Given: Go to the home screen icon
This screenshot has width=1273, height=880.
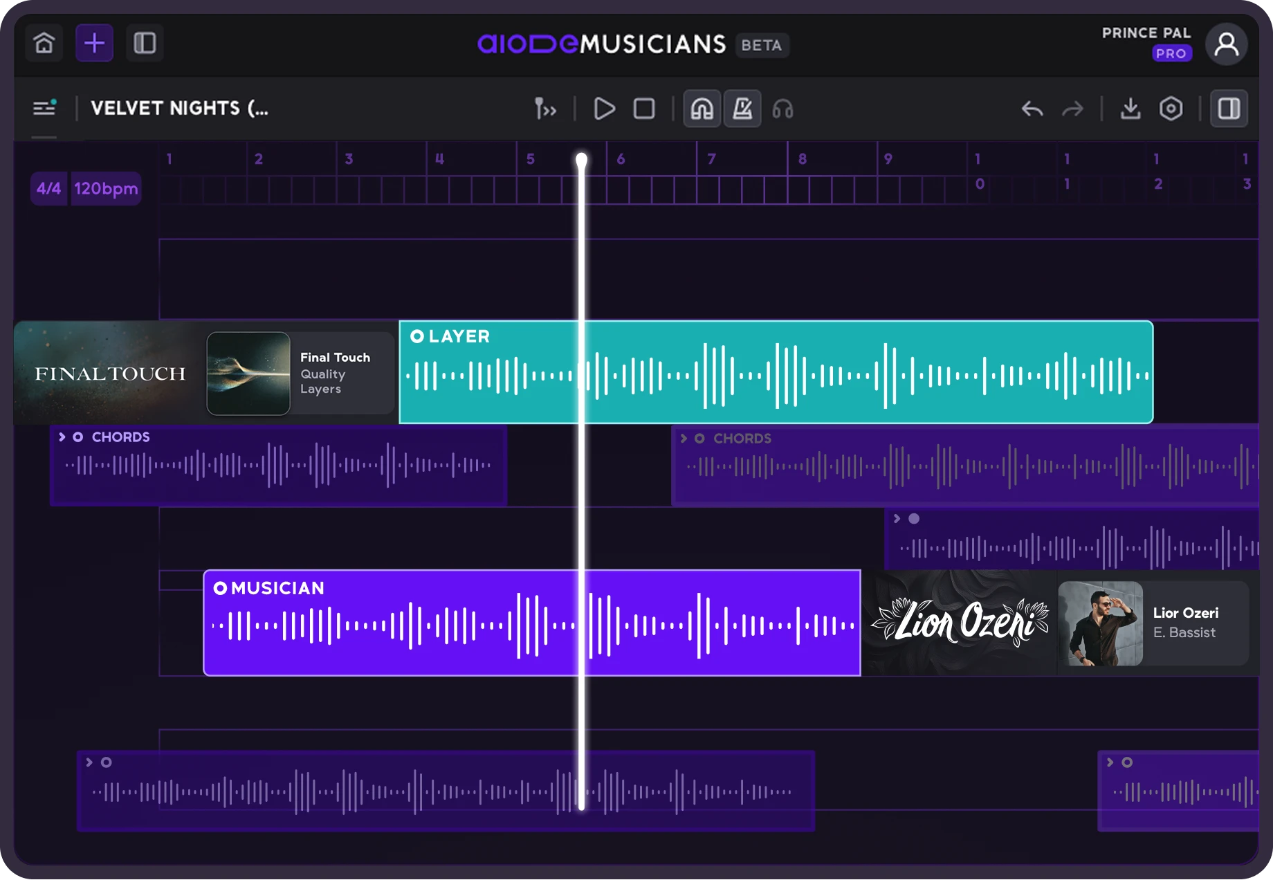Looking at the screenshot, I should point(44,44).
